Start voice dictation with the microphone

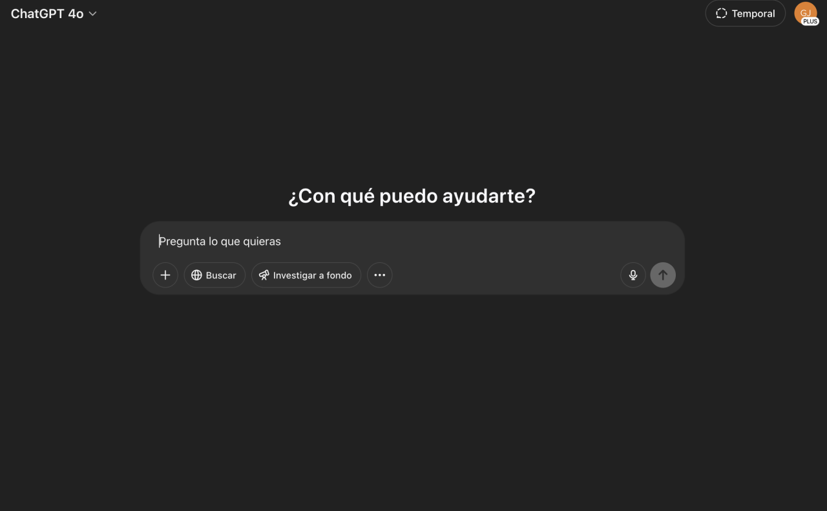pos(633,275)
